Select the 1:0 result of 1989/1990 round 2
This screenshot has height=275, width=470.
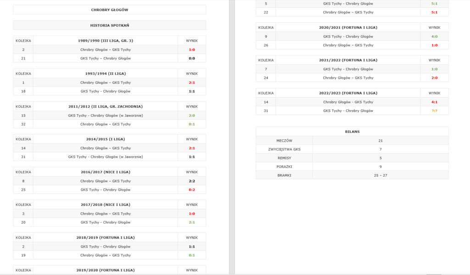click(x=192, y=49)
